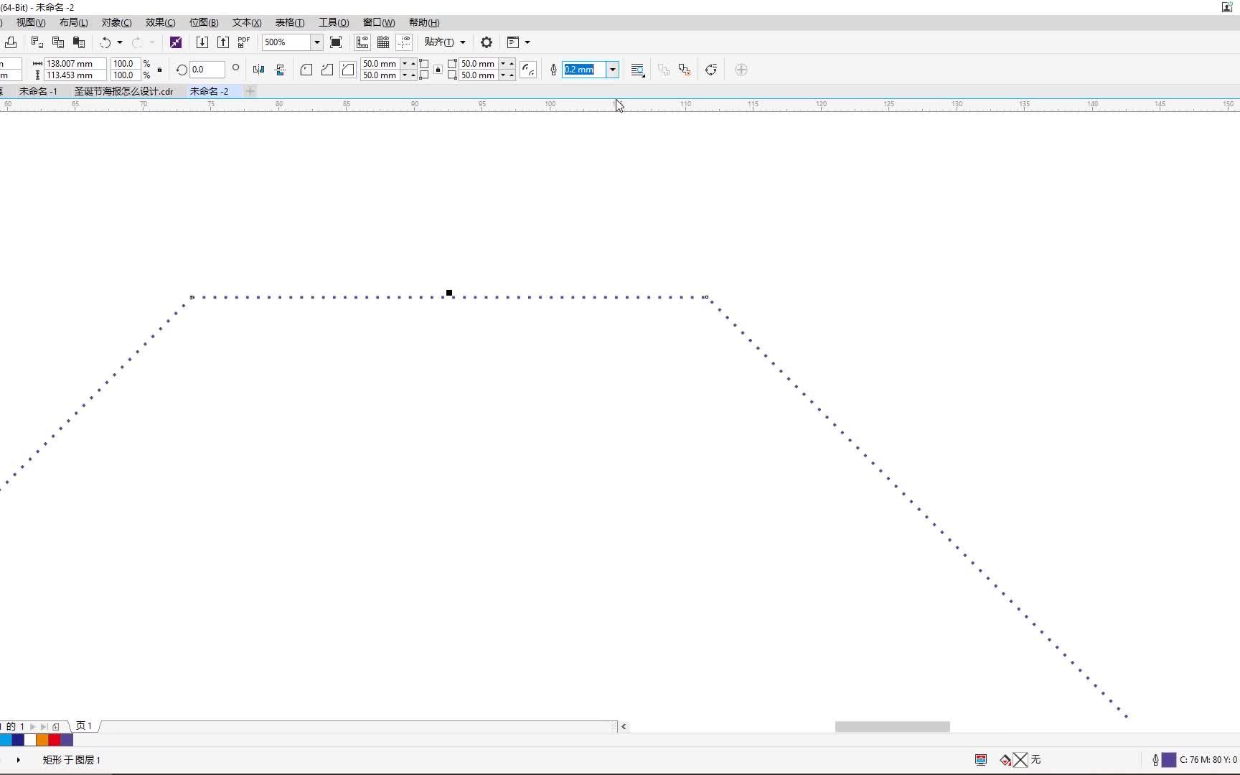Add a new document tab with plus

click(250, 91)
